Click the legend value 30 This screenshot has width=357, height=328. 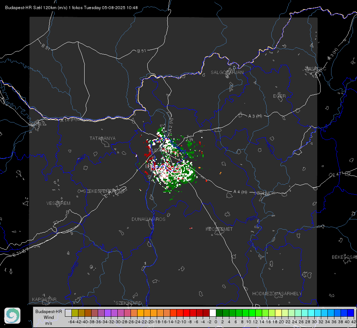[314, 322]
